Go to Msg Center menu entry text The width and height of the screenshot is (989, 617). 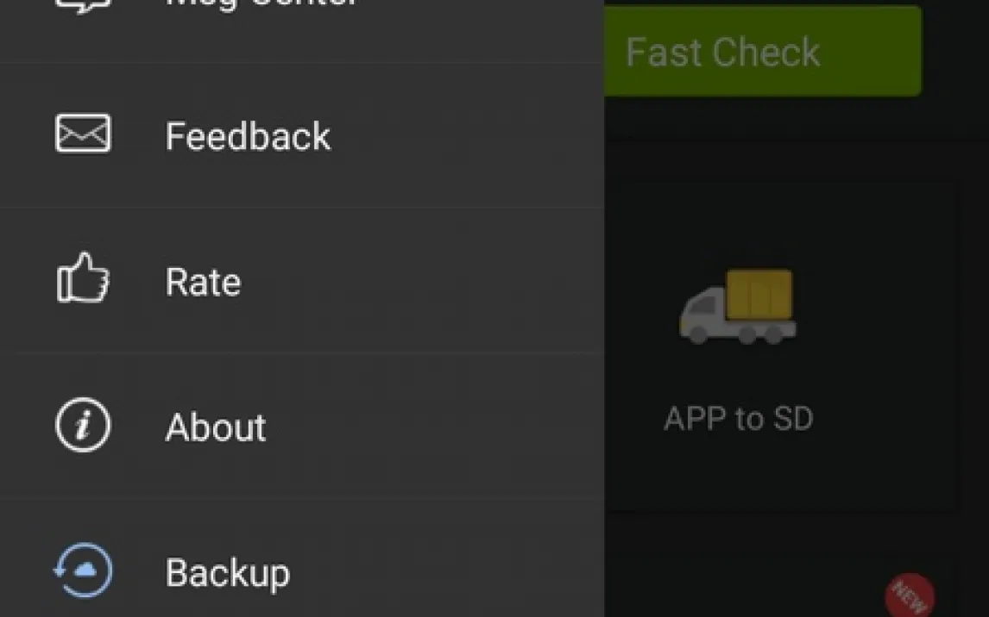point(261,3)
